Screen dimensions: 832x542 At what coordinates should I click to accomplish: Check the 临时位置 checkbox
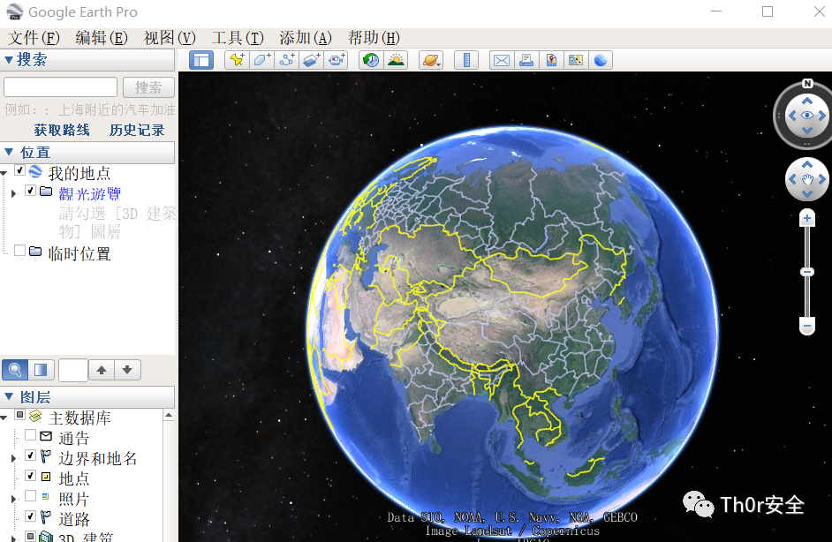tap(19, 251)
